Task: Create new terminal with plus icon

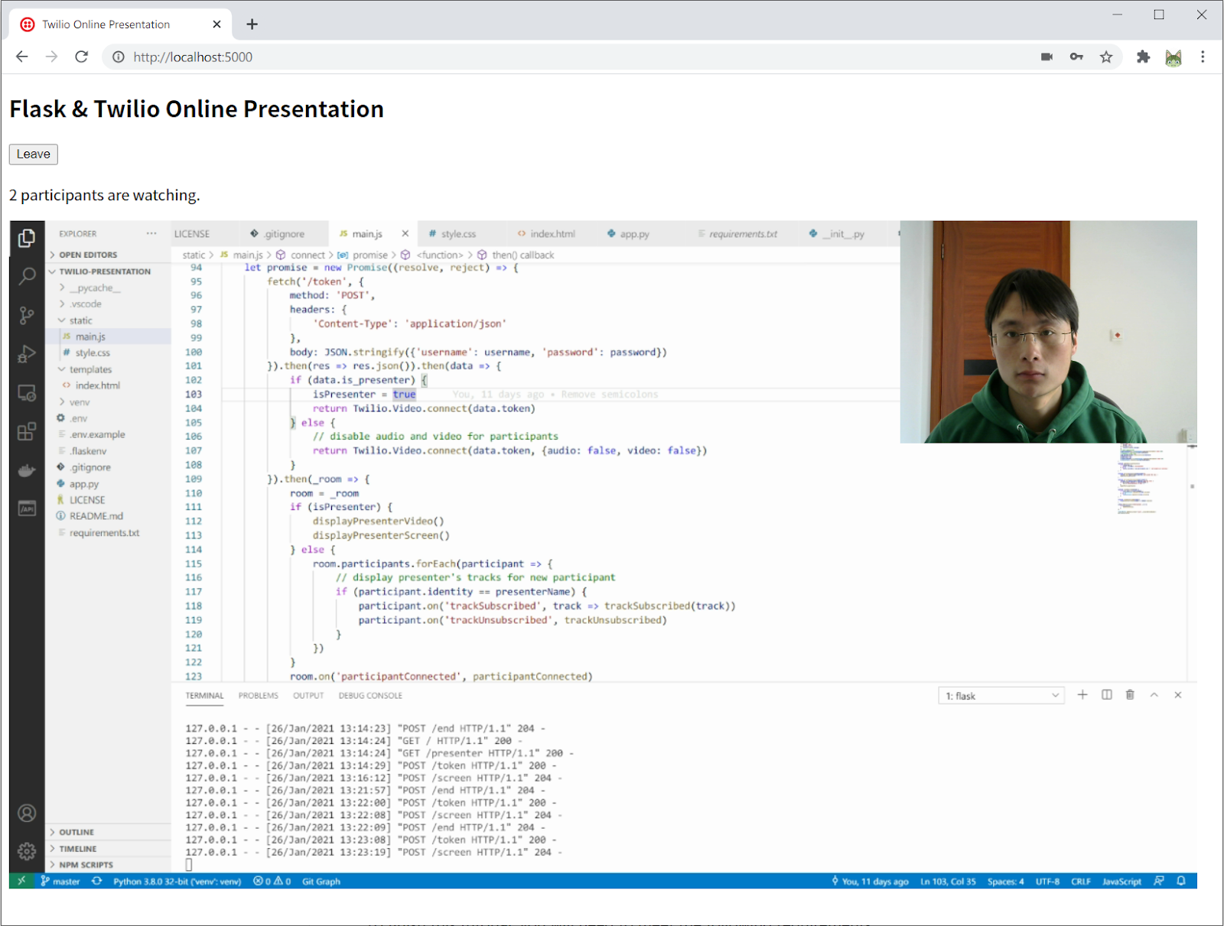Action: click(x=1082, y=695)
